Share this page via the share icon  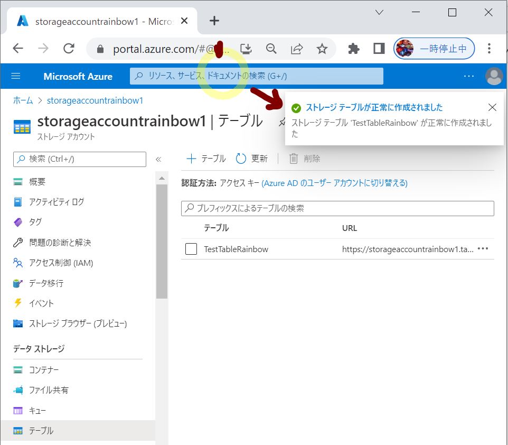297,49
